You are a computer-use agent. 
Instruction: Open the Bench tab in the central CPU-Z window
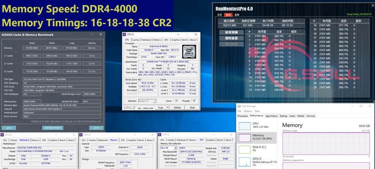click(x=185, y=40)
